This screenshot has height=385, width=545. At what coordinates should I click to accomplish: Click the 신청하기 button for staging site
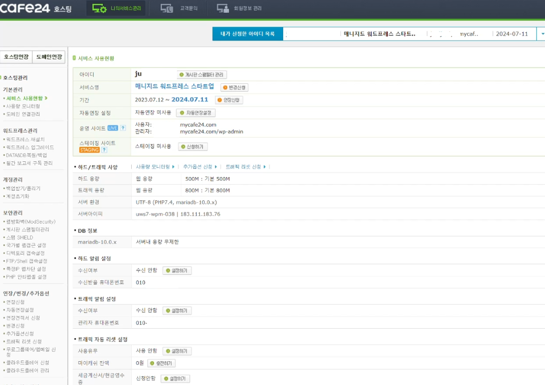click(193, 147)
